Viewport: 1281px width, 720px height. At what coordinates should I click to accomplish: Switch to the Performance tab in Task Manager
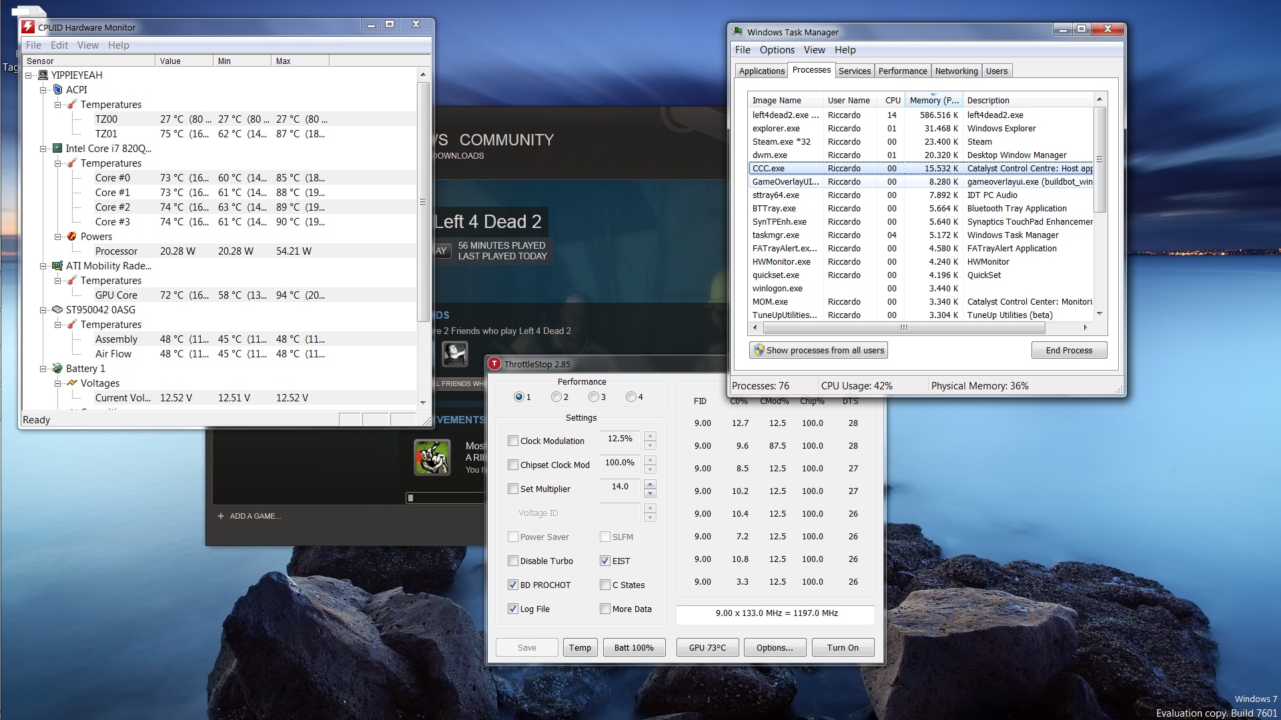[903, 71]
